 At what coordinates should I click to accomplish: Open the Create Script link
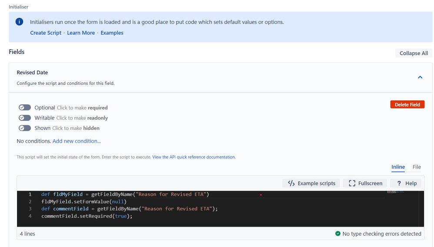coord(46,33)
